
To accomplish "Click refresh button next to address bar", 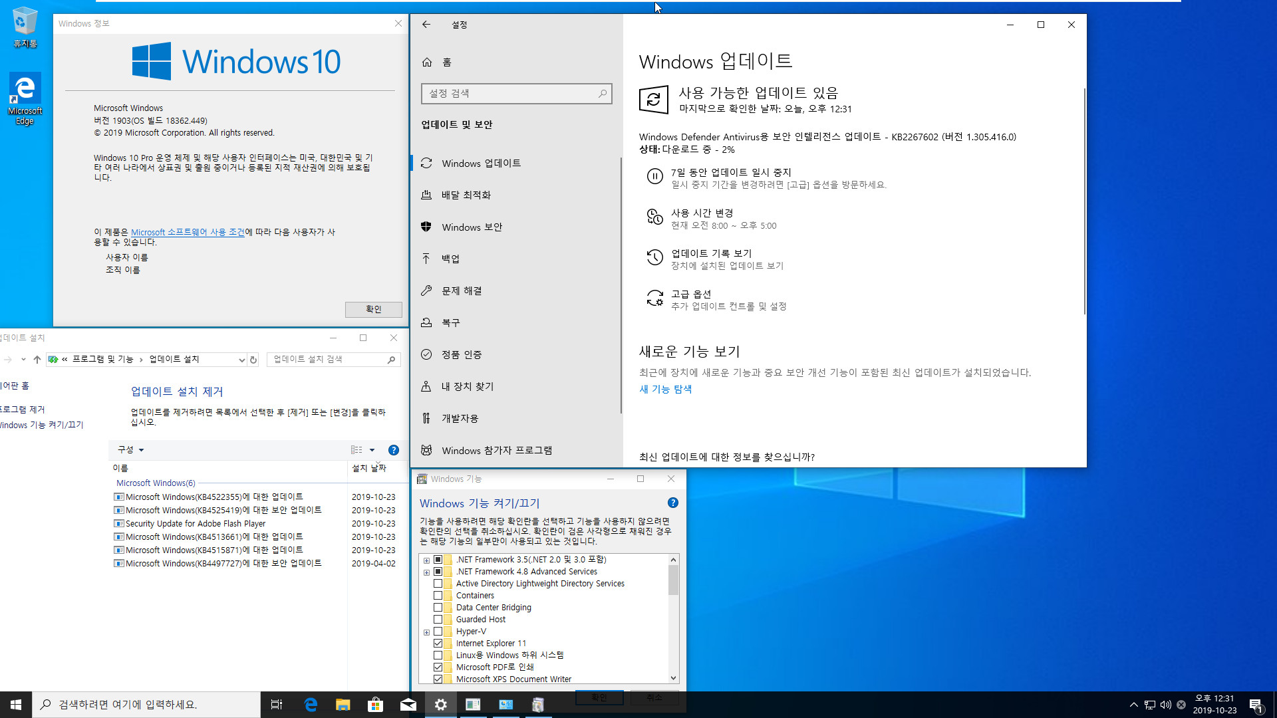I will click(253, 360).
